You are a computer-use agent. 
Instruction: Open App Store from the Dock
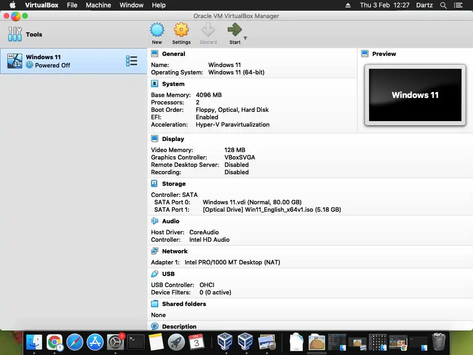point(95,342)
